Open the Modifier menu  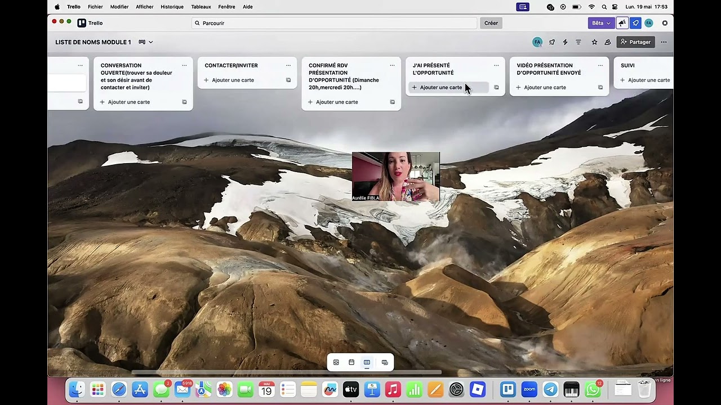[119, 7]
